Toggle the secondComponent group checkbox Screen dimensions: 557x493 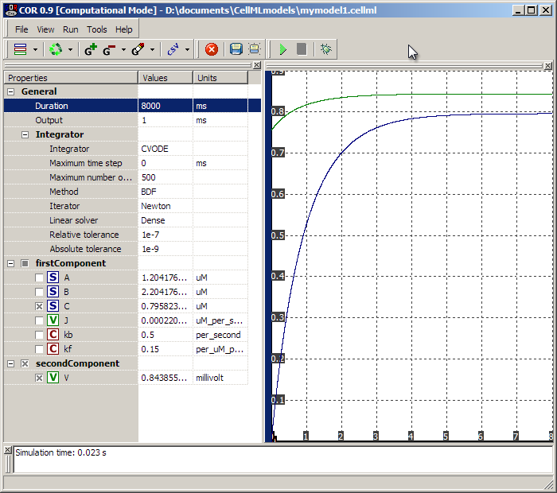coord(25,363)
